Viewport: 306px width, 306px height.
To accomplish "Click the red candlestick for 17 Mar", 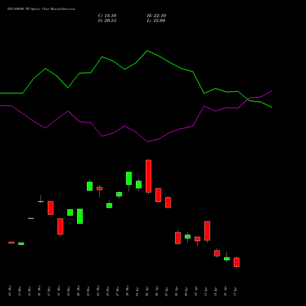I will point(51,208).
